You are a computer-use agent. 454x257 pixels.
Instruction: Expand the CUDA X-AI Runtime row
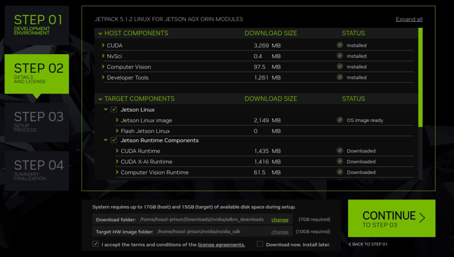point(117,161)
